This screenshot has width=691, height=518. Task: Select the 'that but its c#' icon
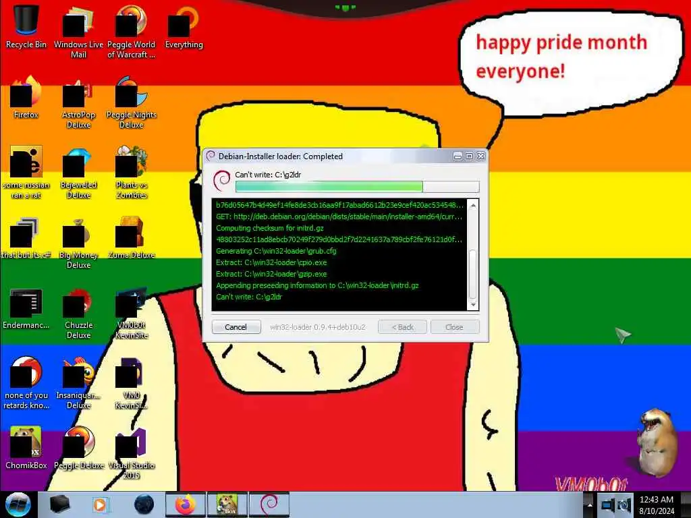tap(26, 237)
